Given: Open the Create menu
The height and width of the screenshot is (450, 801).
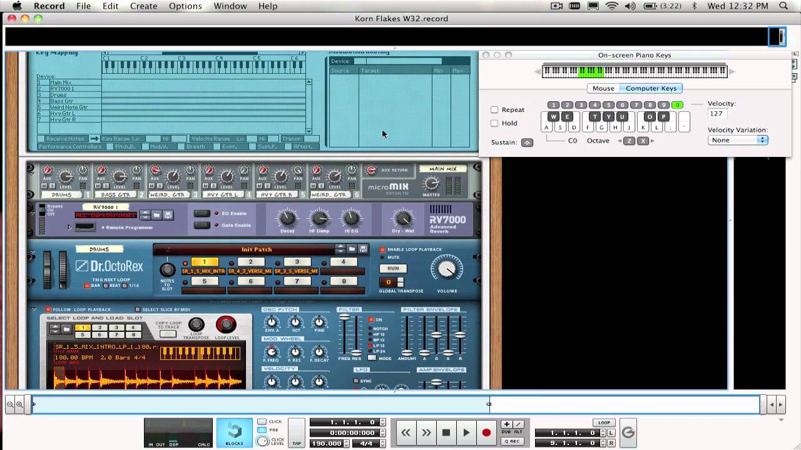Looking at the screenshot, I should click(144, 6).
